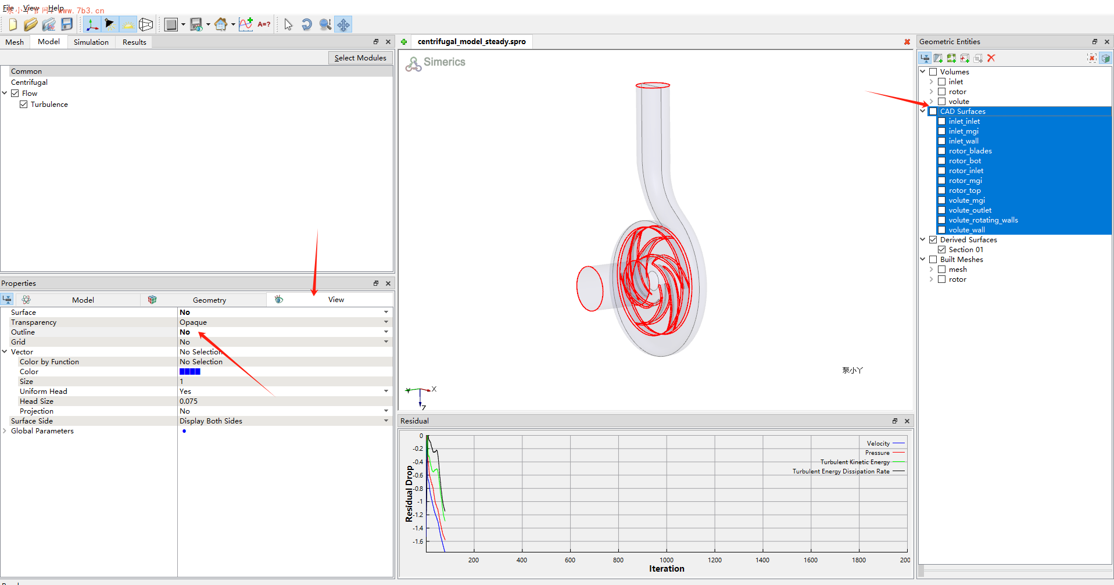This screenshot has width=1114, height=585.
Task: Uncheck the Section 01 checkbox
Action: click(x=941, y=250)
